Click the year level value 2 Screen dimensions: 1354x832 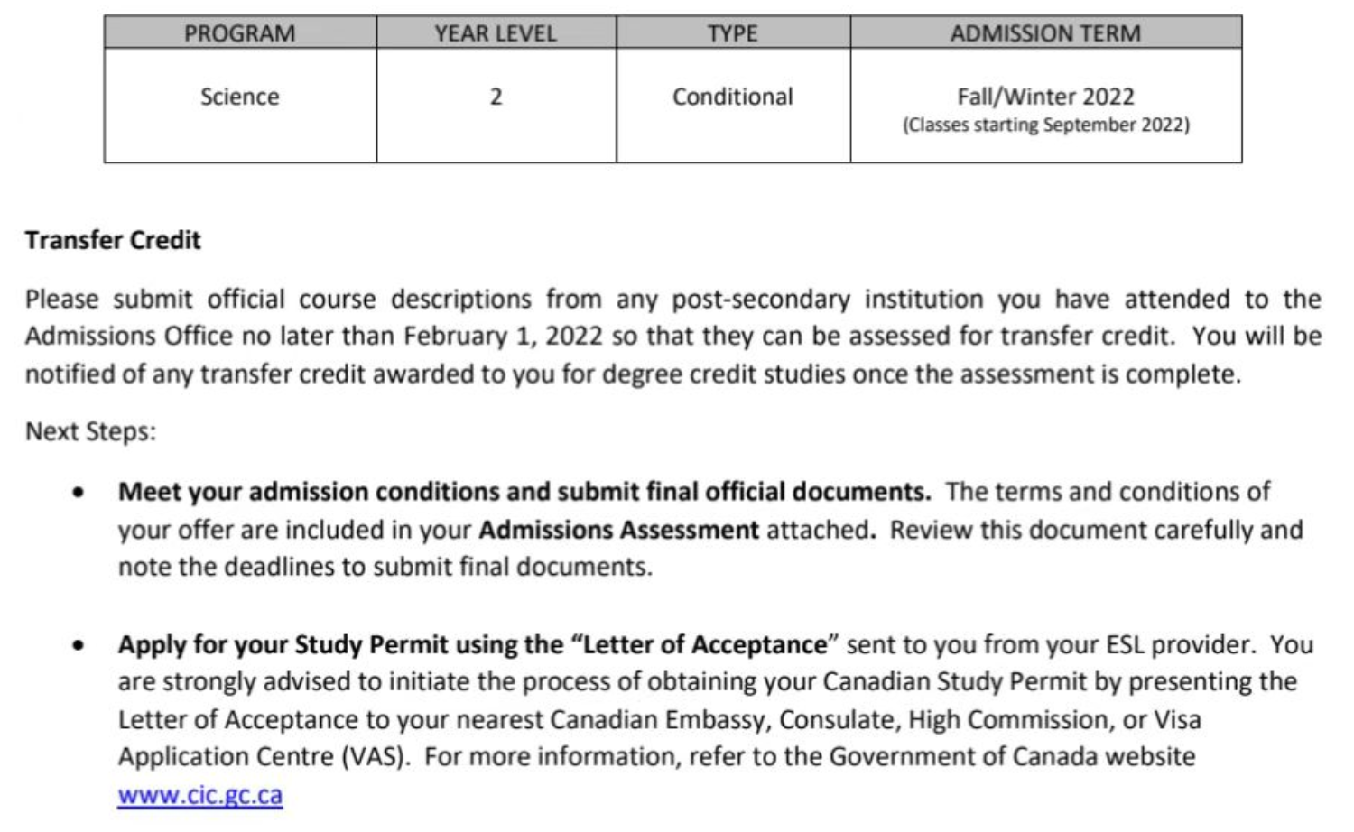click(x=496, y=97)
